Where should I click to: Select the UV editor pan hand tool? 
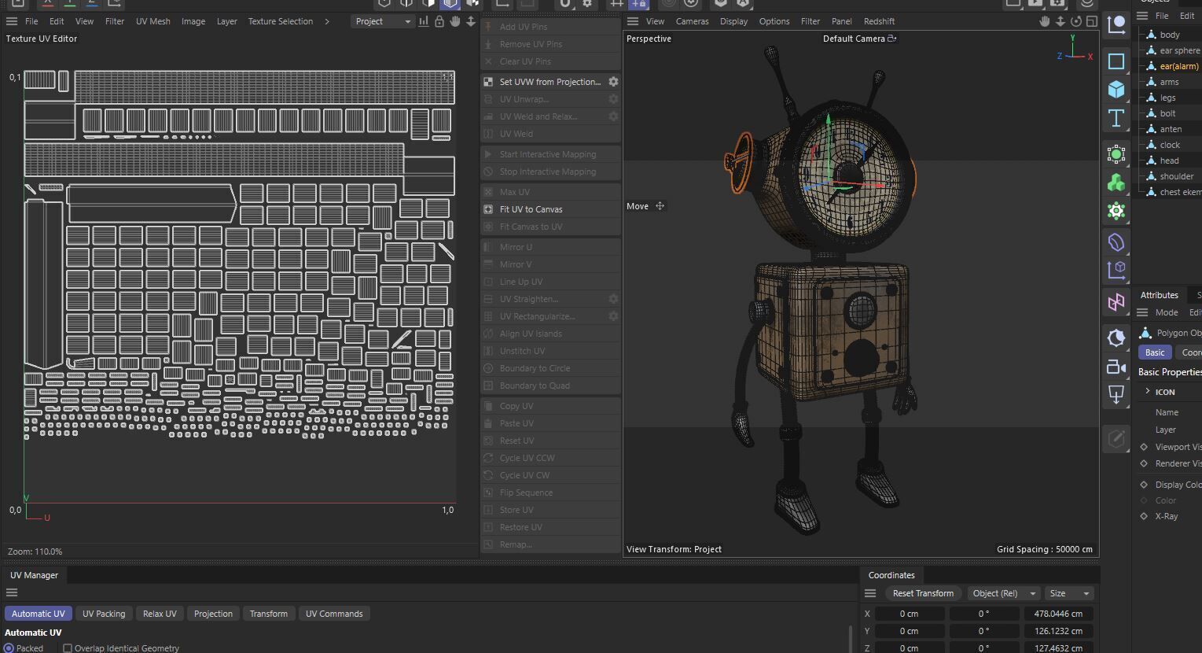pos(455,21)
